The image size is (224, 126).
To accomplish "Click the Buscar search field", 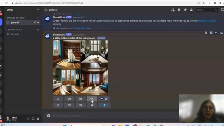I will (207, 10).
